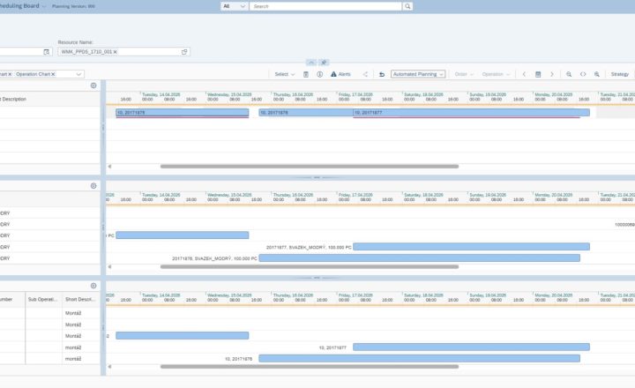Select the order bar labeled 10, 20171877

pos(471,113)
